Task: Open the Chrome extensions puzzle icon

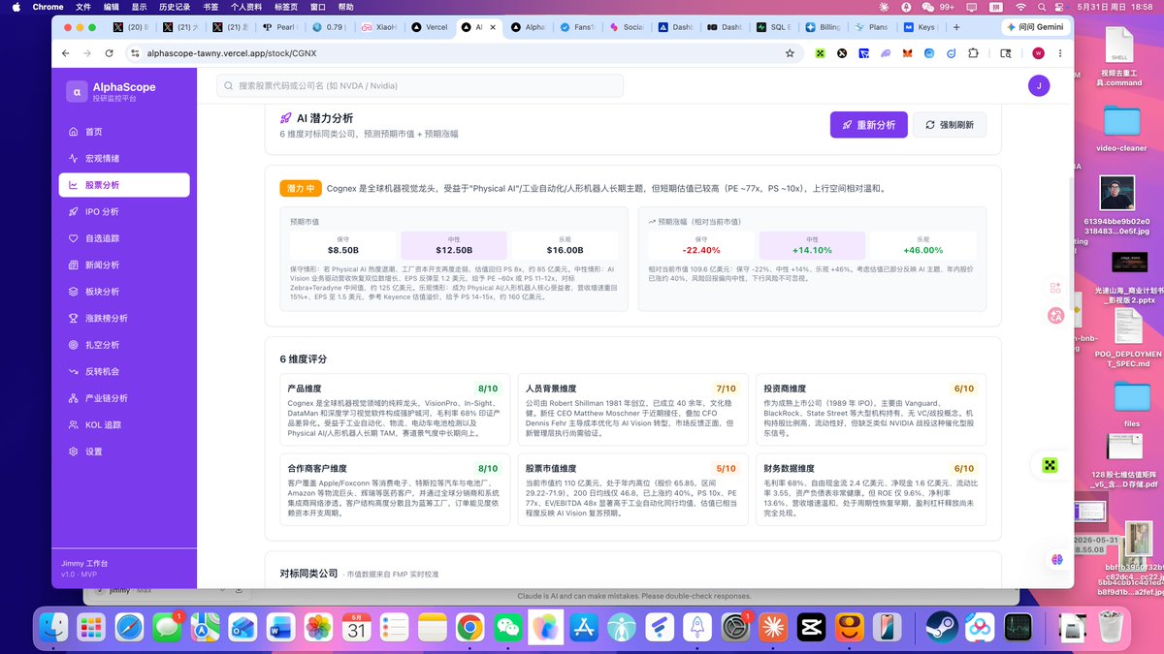Action: 973,53
